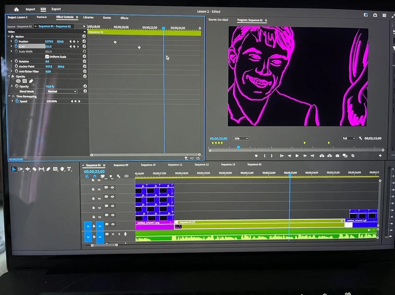Mute audio track A1
Image resolution: width=395 pixels, height=295 pixels.
pos(113,234)
